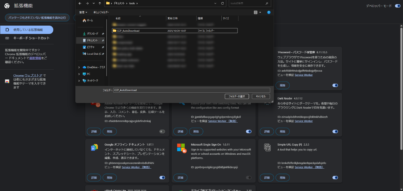Open recent locations dropdown chevron
Viewport: 403px width, 191px height.
[x=94, y=3]
